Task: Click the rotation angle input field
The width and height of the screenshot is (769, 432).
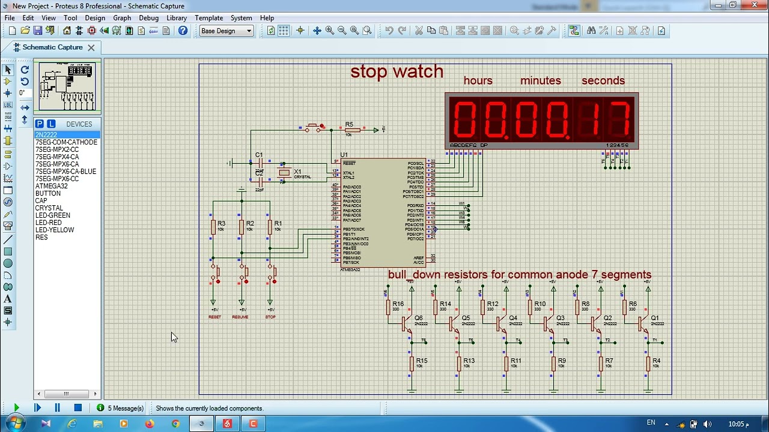Action: 25,93
